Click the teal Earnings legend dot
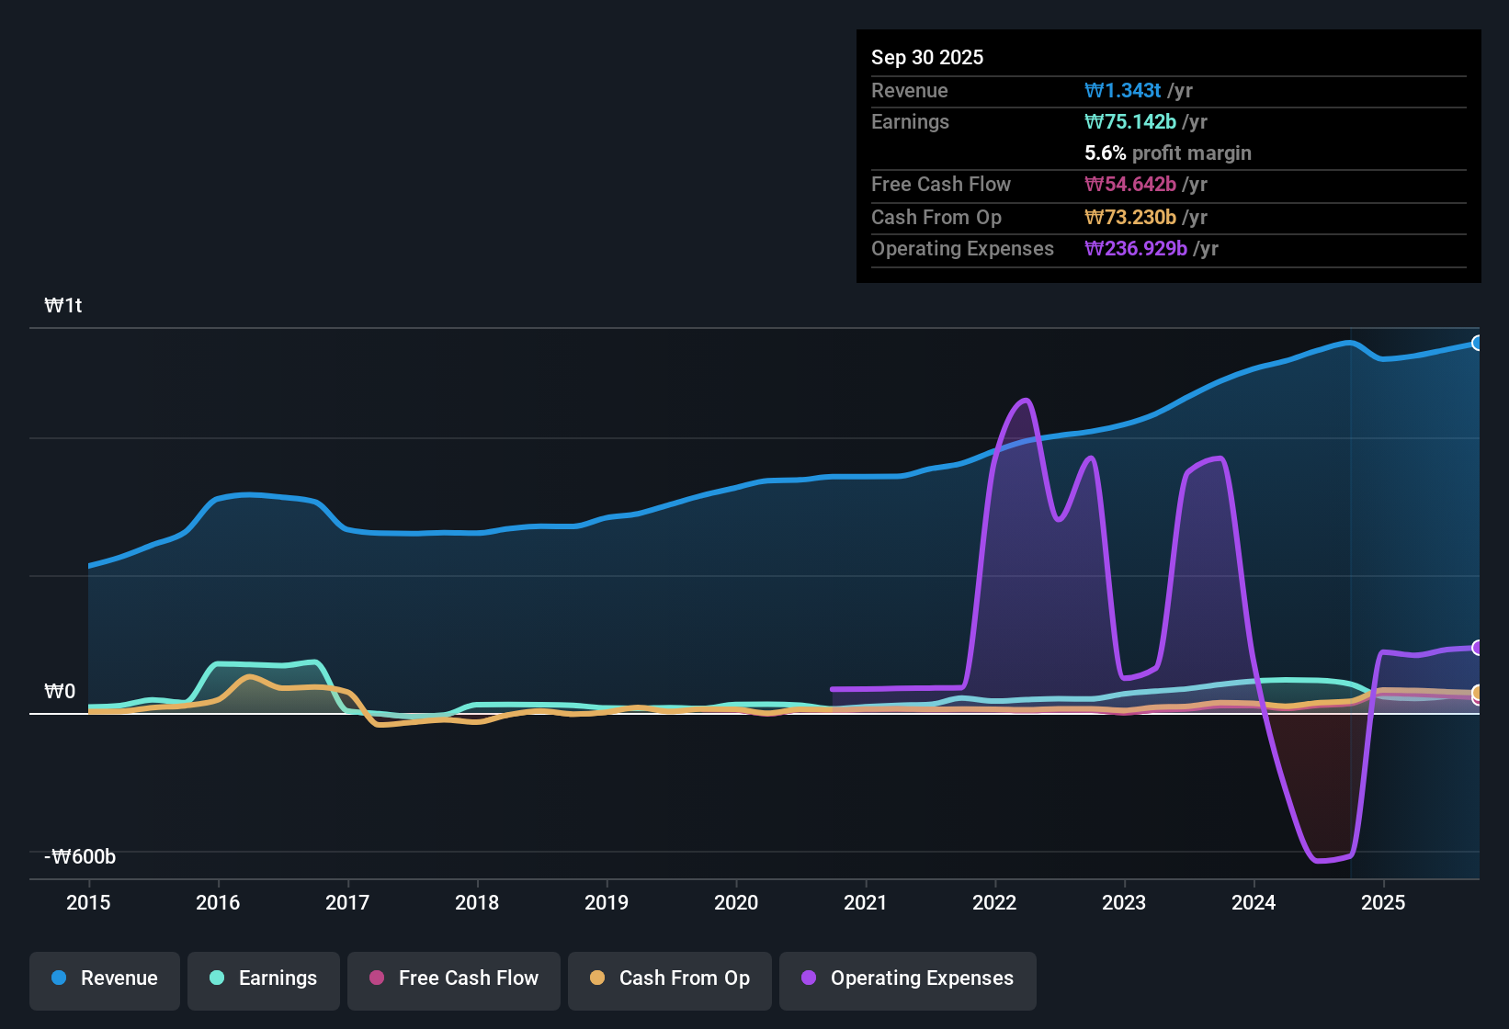The image size is (1509, 1029). 217,978
